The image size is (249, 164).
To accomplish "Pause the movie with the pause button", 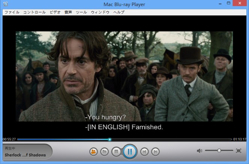I will tap(130, 152).
